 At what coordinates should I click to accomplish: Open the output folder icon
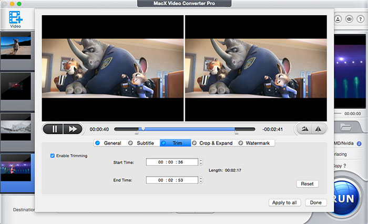[345, 127]
